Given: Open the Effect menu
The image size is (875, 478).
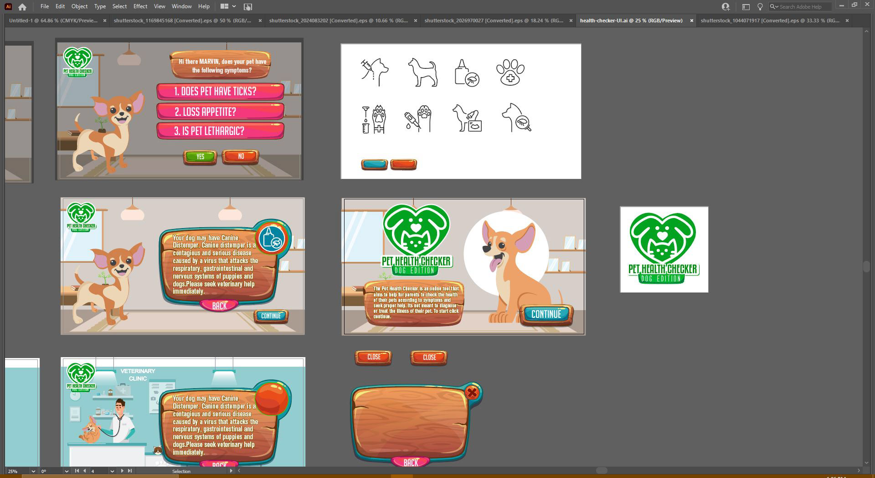Looking at the screenshot, I should tap(140, 6).
